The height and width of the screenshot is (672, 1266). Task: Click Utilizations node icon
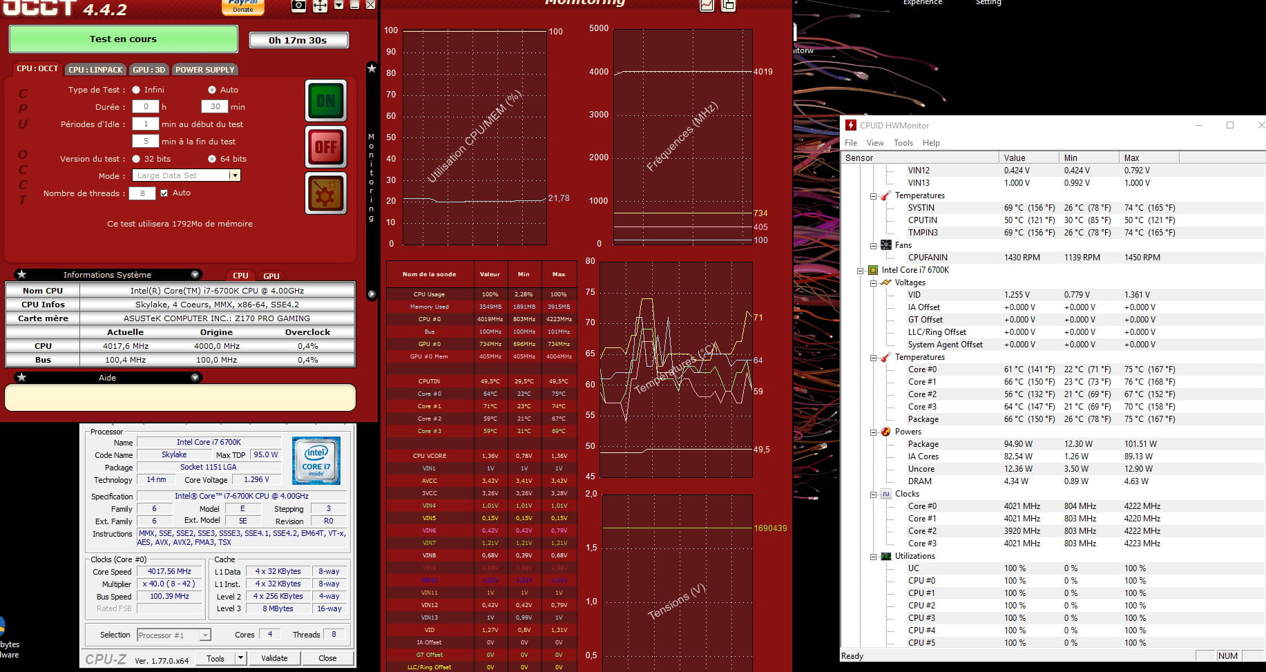pos(885,556)
